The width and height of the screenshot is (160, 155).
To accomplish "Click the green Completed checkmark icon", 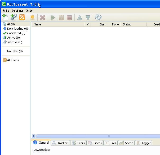I will tap(5, 33).
